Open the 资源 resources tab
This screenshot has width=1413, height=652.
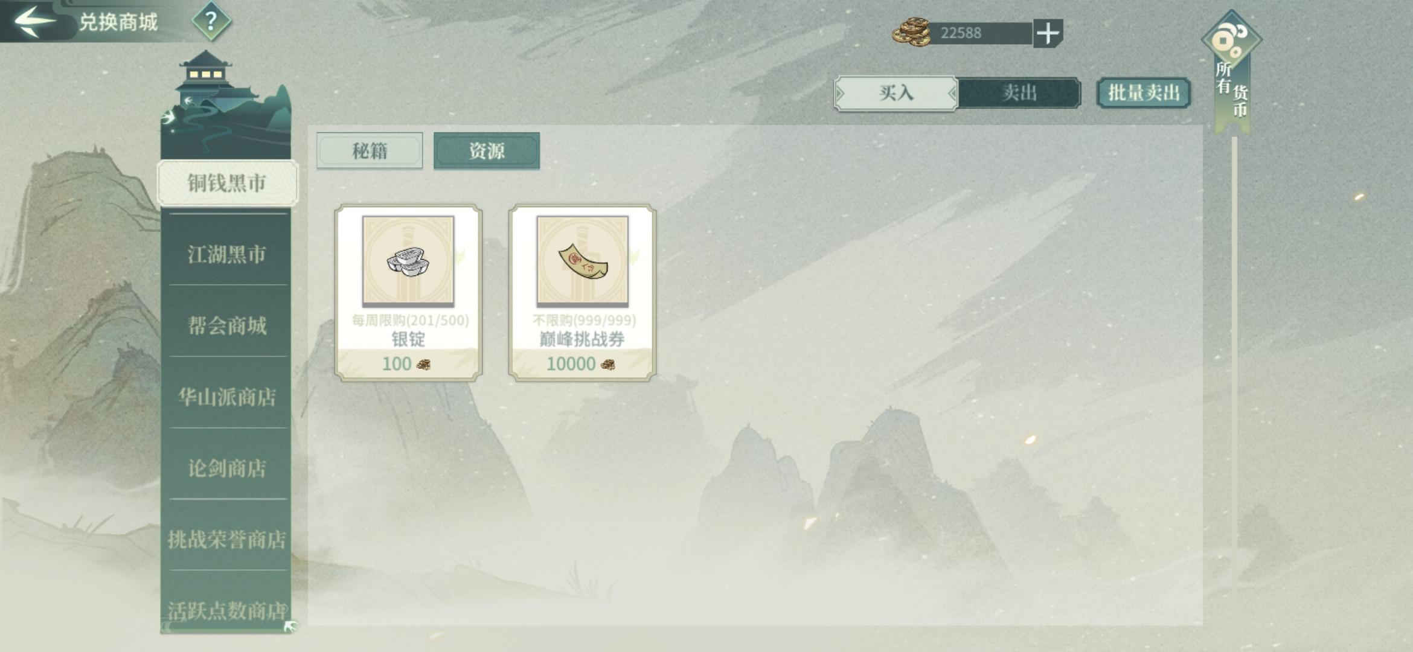[x=487, y=151]
